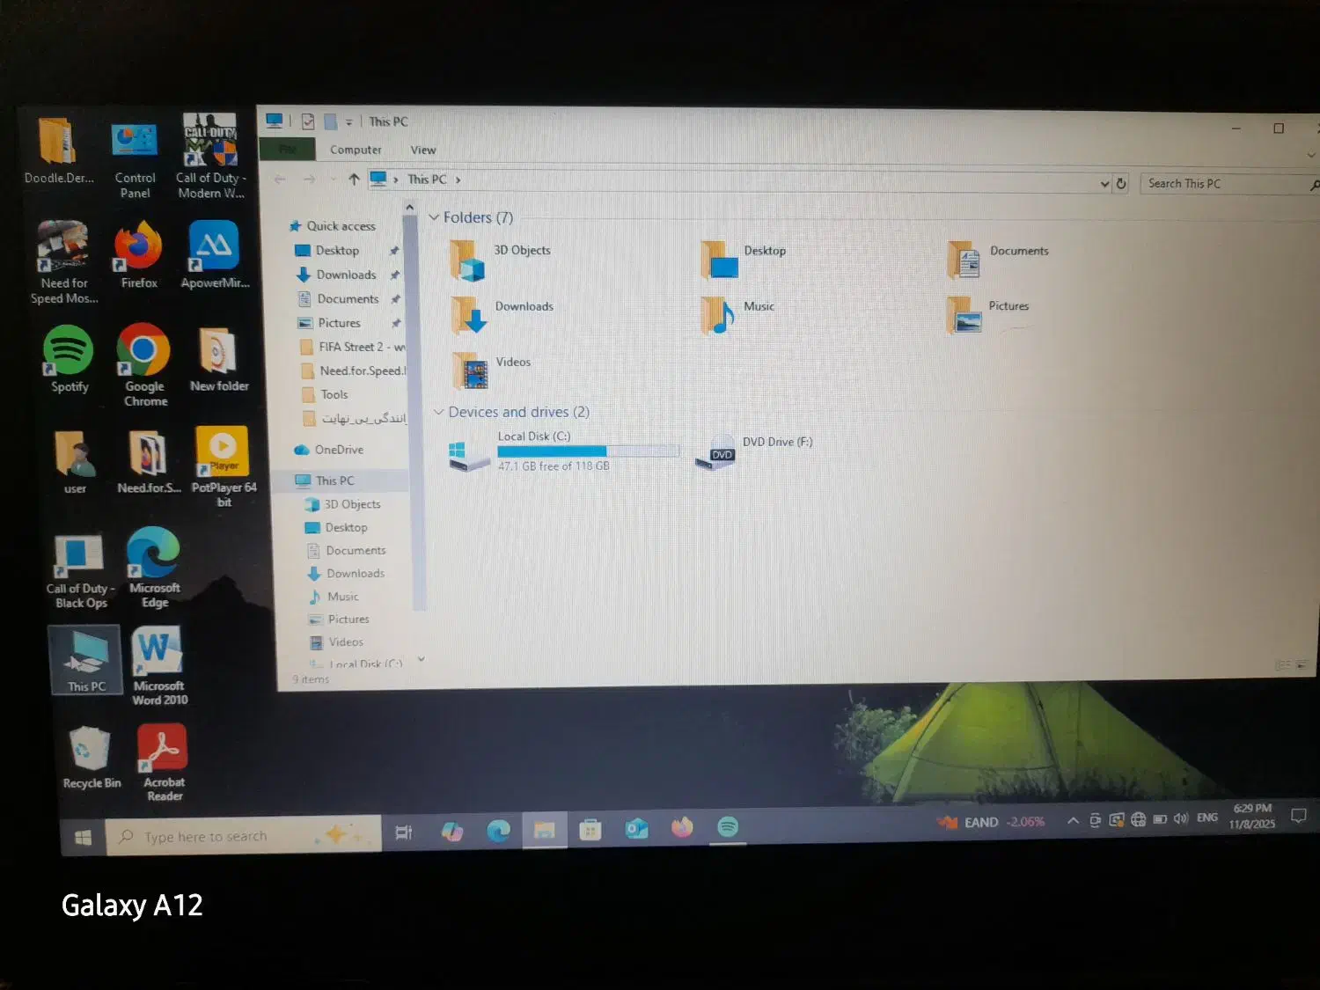Screen dimensions: 1320x990
Task: Click the Up arrow navigation button
Action: [354, 180]
